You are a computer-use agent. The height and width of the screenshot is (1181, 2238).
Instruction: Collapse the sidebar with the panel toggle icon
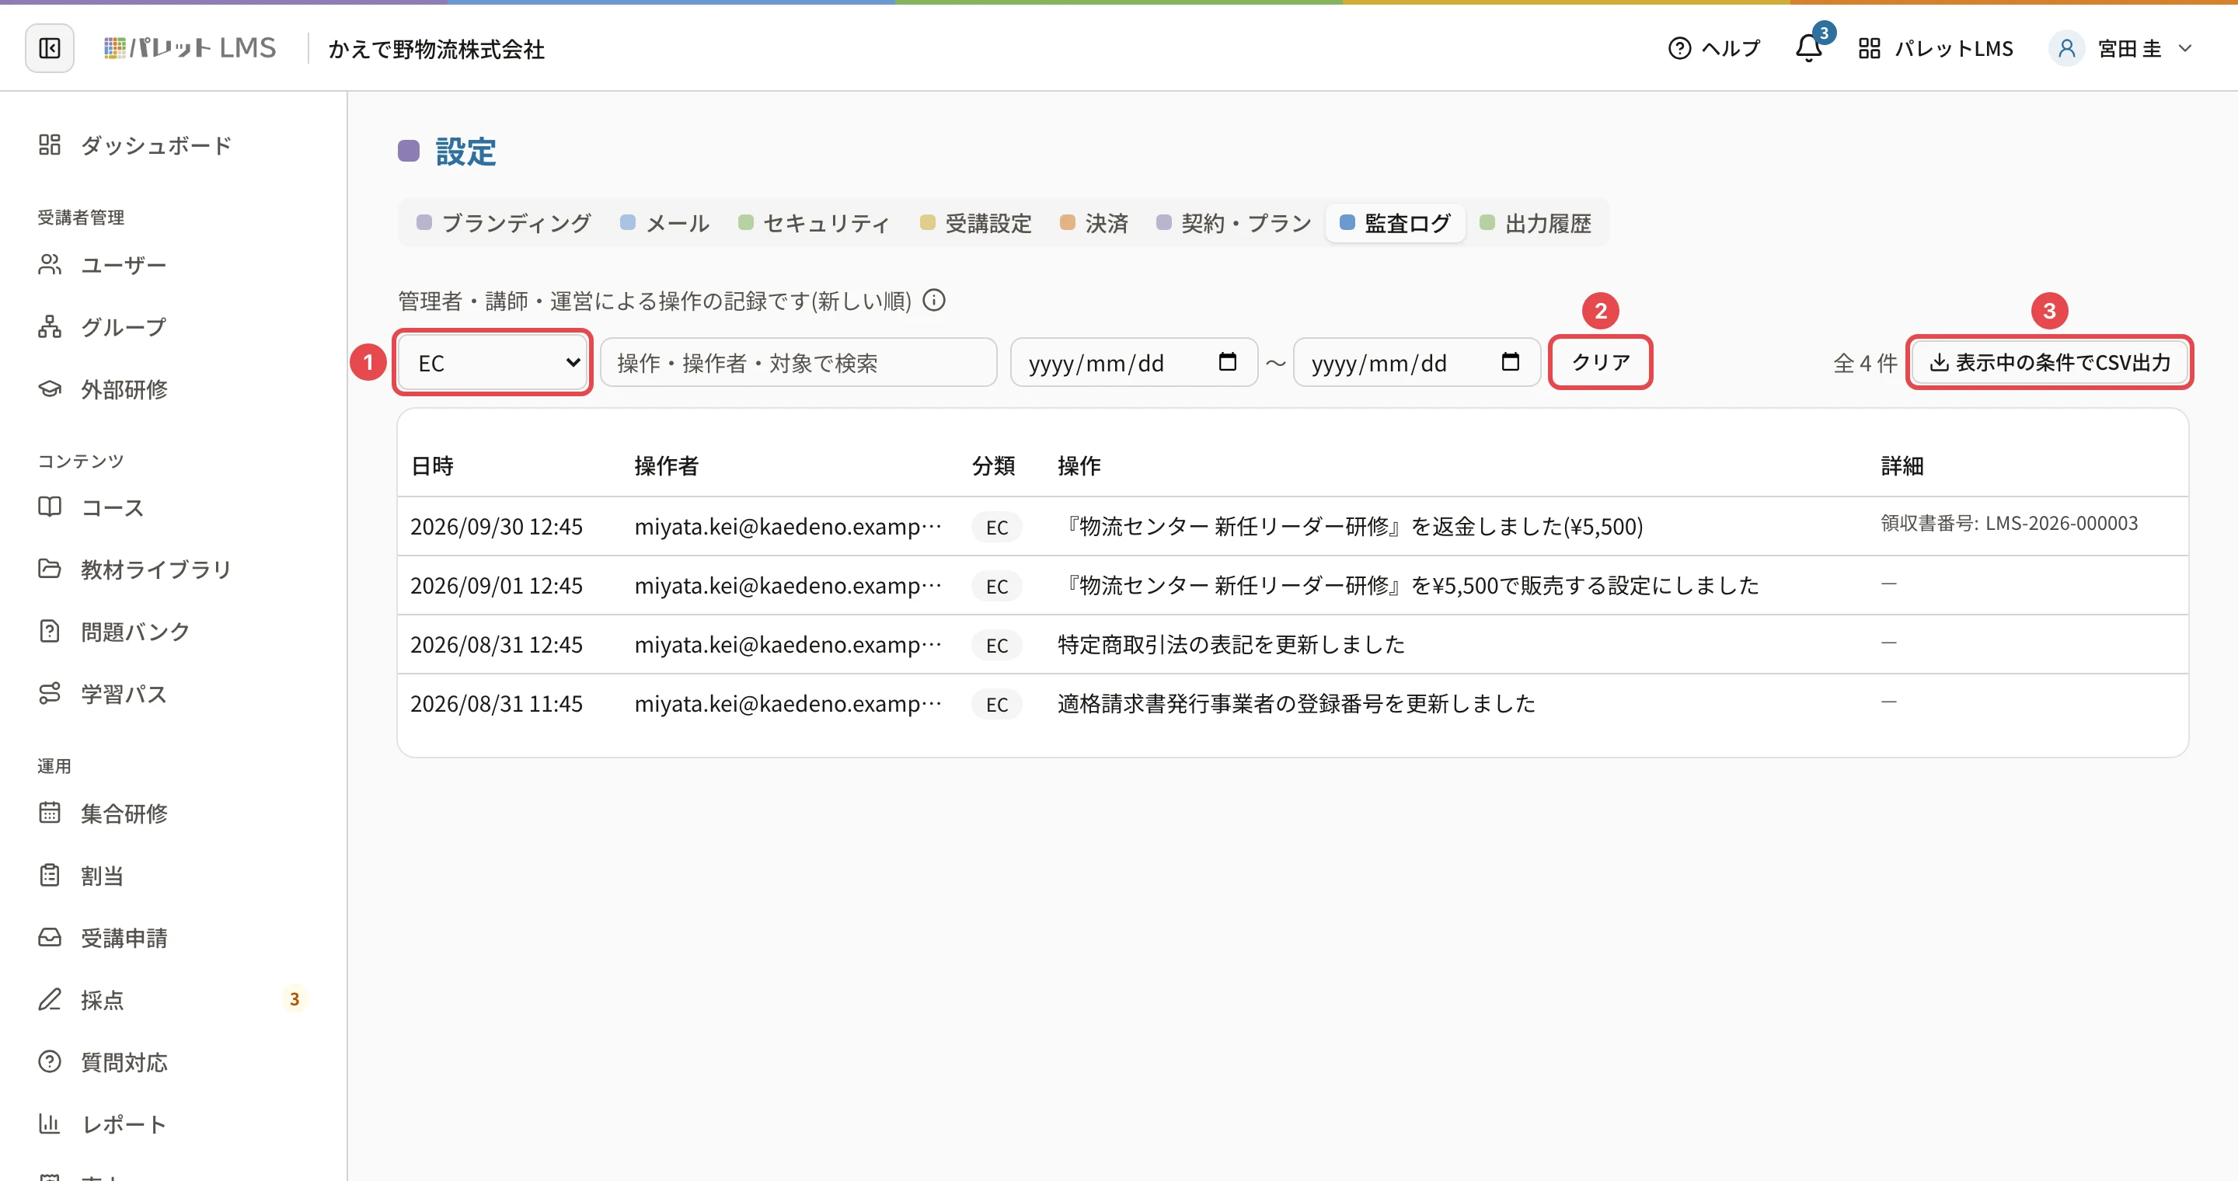(x=50, y=49)
